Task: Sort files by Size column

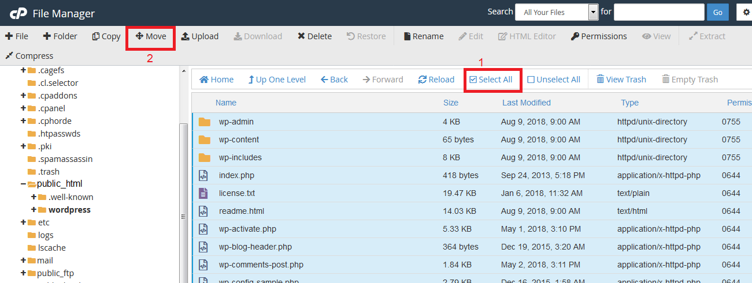Action: pos(451,103)
